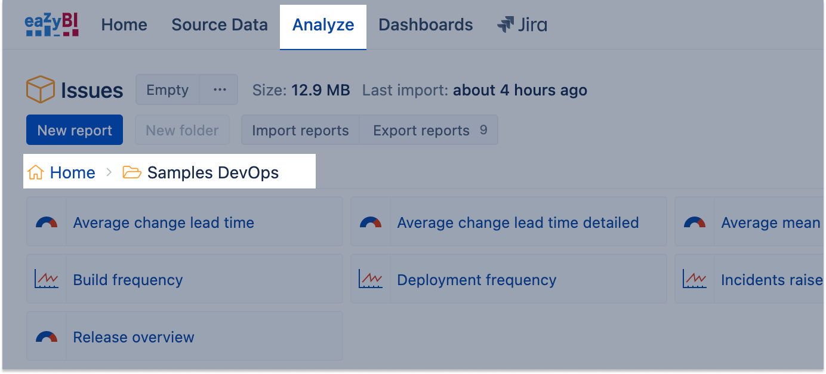Image resolution: width=826 pixels, height=374 pixels.
Task: Click the Jira icon in the navigation bar
Action: pyautogui.click(x=504, y=24)
